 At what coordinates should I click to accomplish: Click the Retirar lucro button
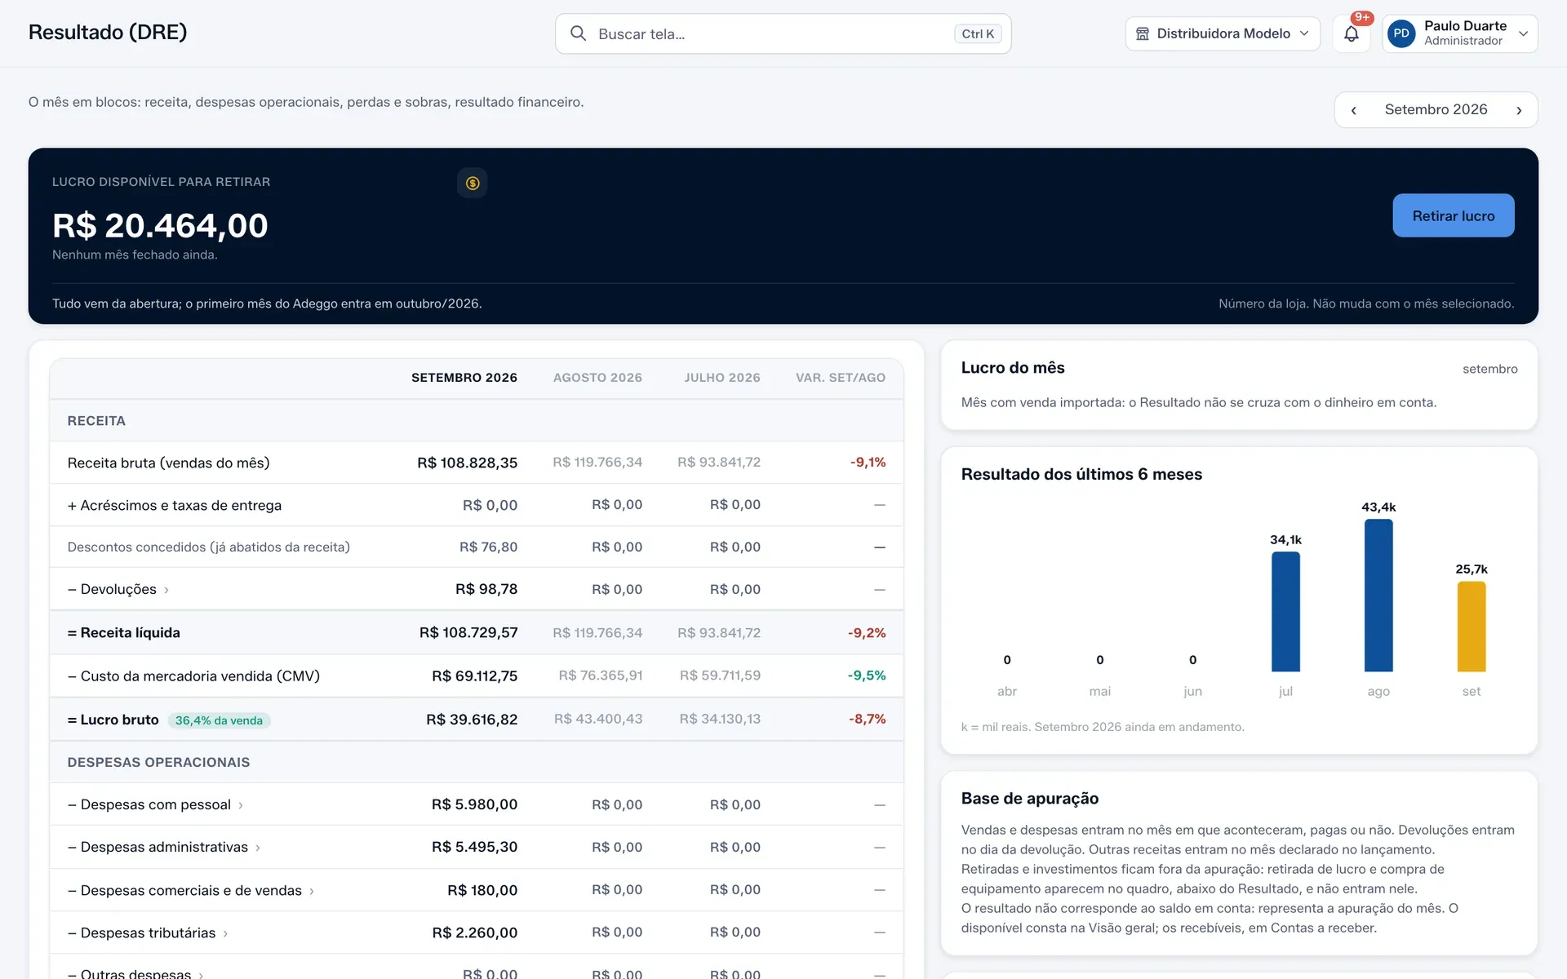point(1454,215)
